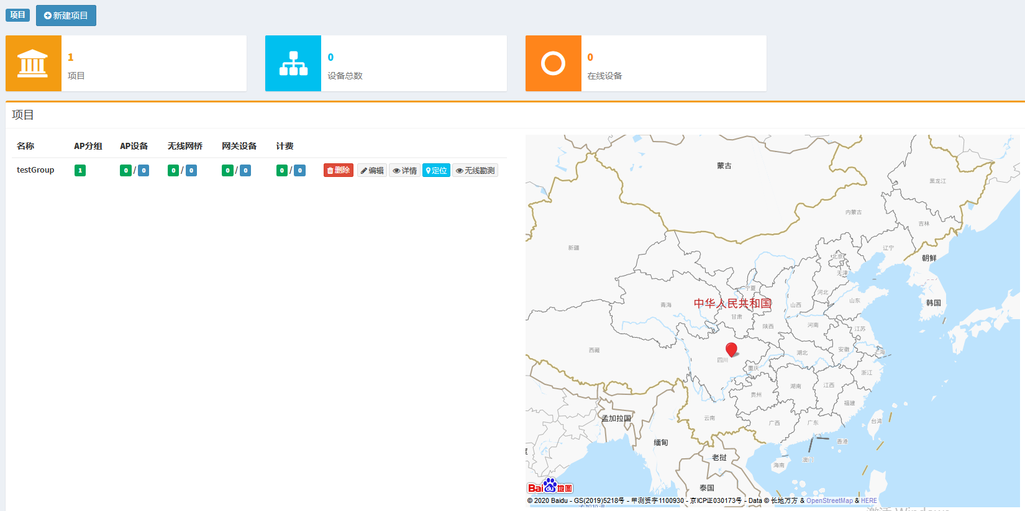Image resolution: width=1025 pixels, height=511 pixels.
Task: Open the 编辑 pencil button for testGroup
Action: 372,170
